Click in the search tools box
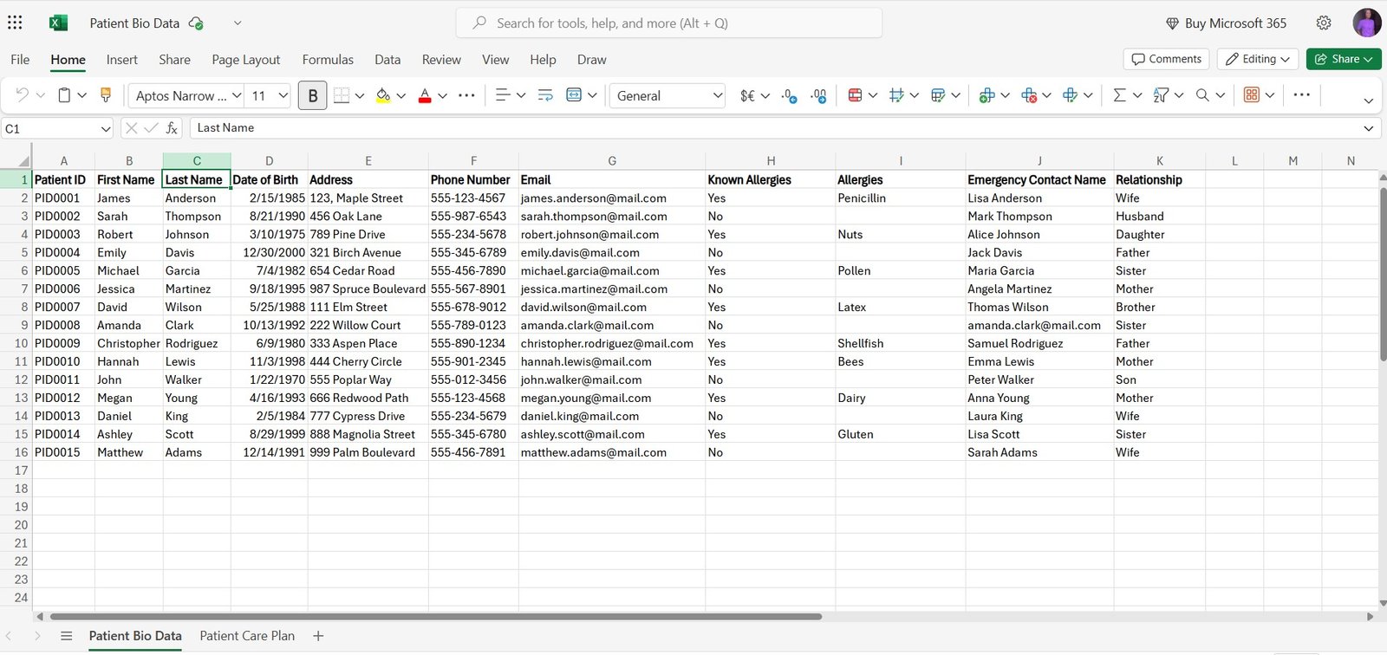Screen dimensions: 1387x655 [669, 23]
